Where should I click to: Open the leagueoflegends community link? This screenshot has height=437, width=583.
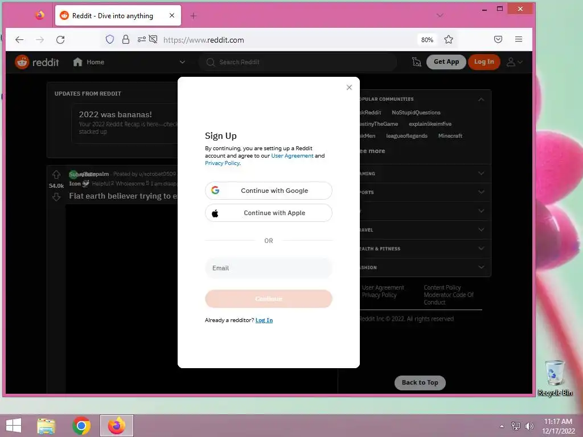[407, 136]
